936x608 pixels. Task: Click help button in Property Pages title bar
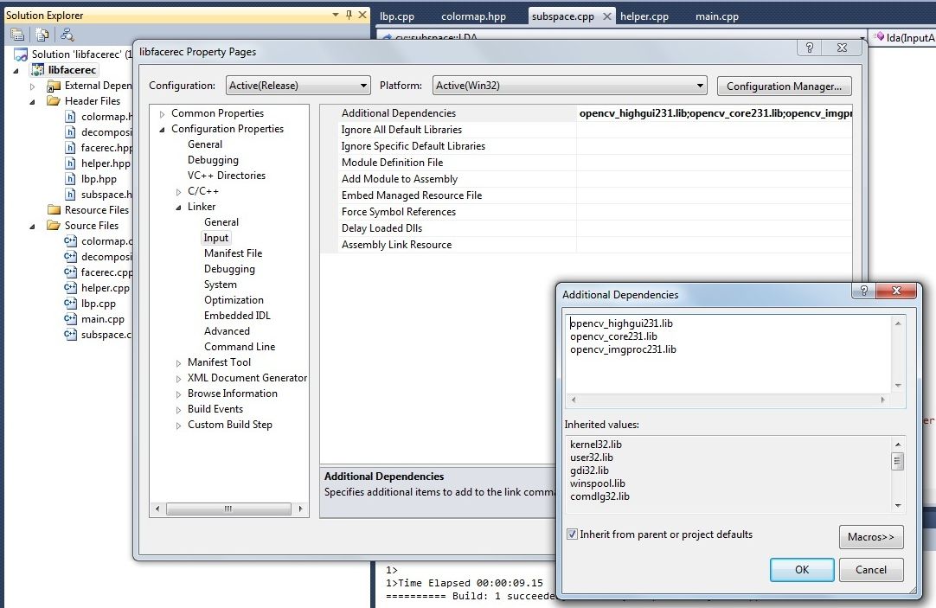[x=810, y=48]
